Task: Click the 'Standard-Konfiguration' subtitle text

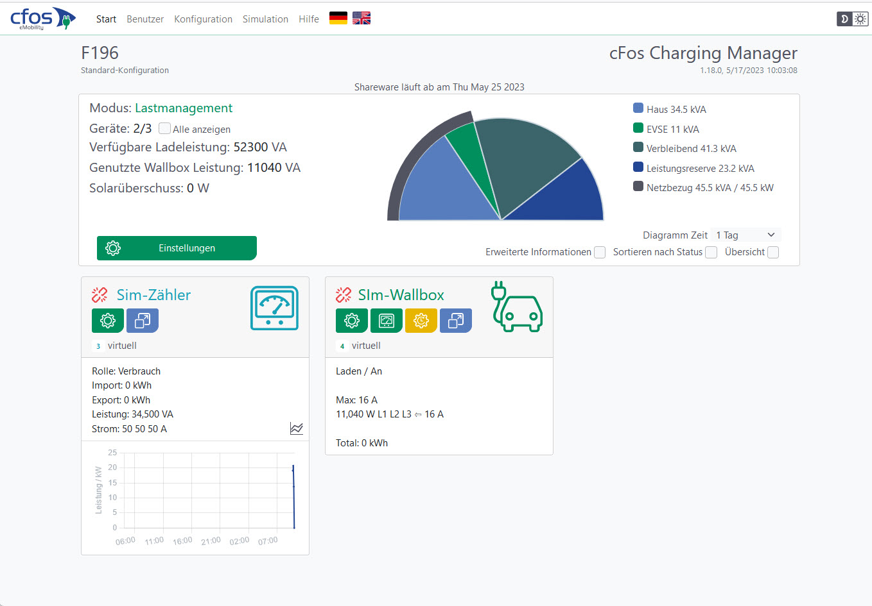Action: tap(125, 71)
